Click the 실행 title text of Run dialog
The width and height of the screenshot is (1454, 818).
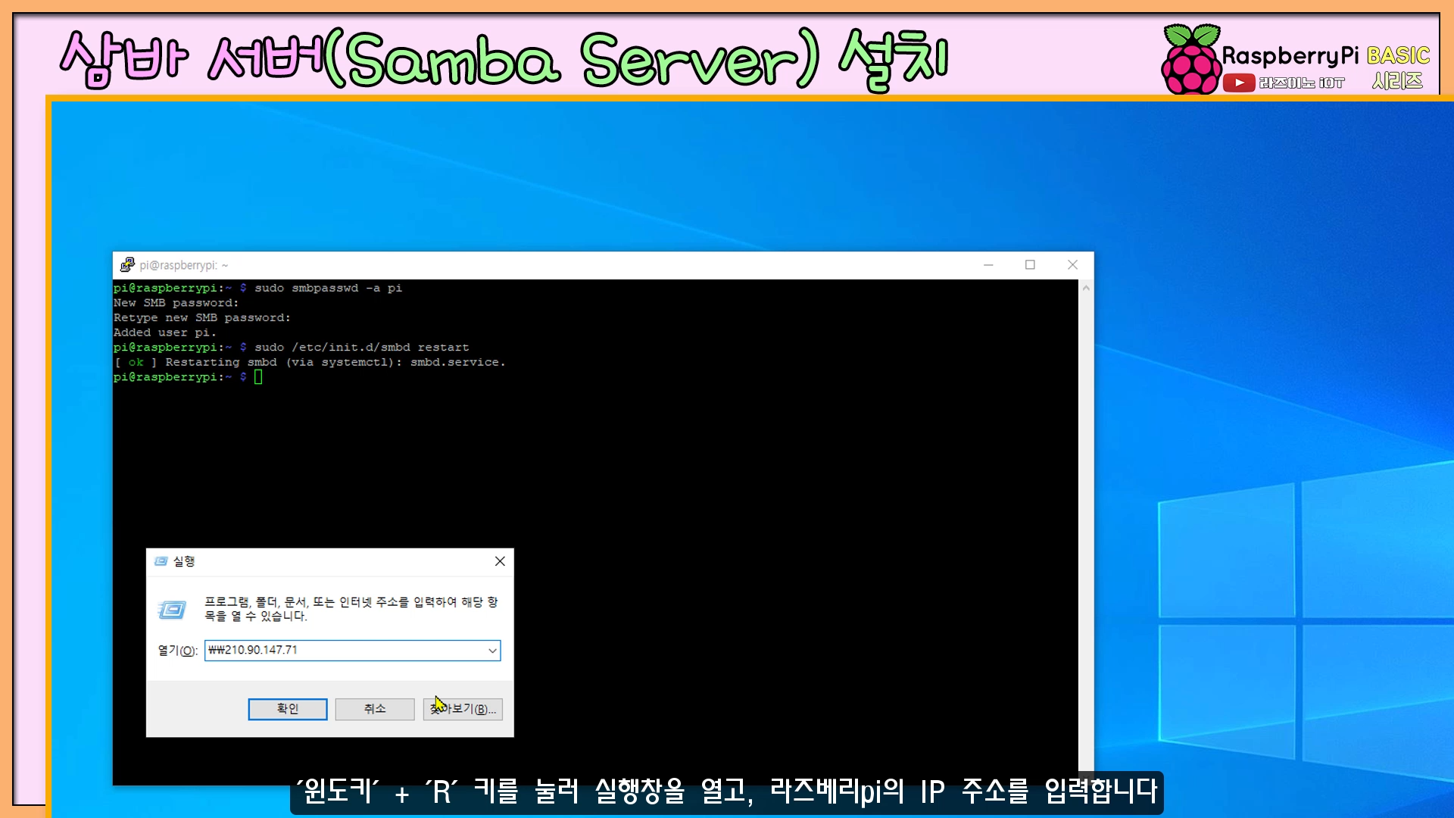pos(184,561)
